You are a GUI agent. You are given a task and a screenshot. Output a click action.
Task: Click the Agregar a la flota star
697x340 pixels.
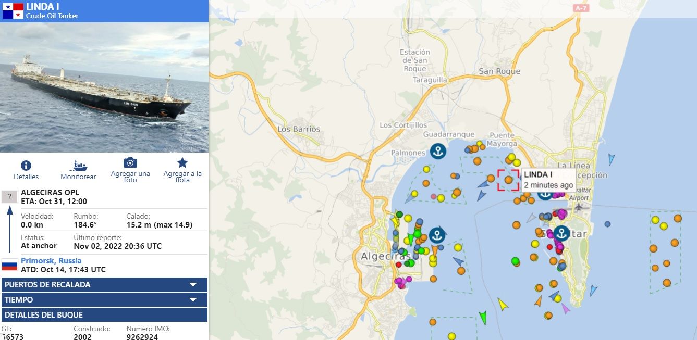click(182, 163)
